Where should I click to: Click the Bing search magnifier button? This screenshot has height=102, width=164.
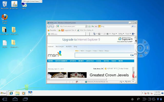[x=133, y=26]
